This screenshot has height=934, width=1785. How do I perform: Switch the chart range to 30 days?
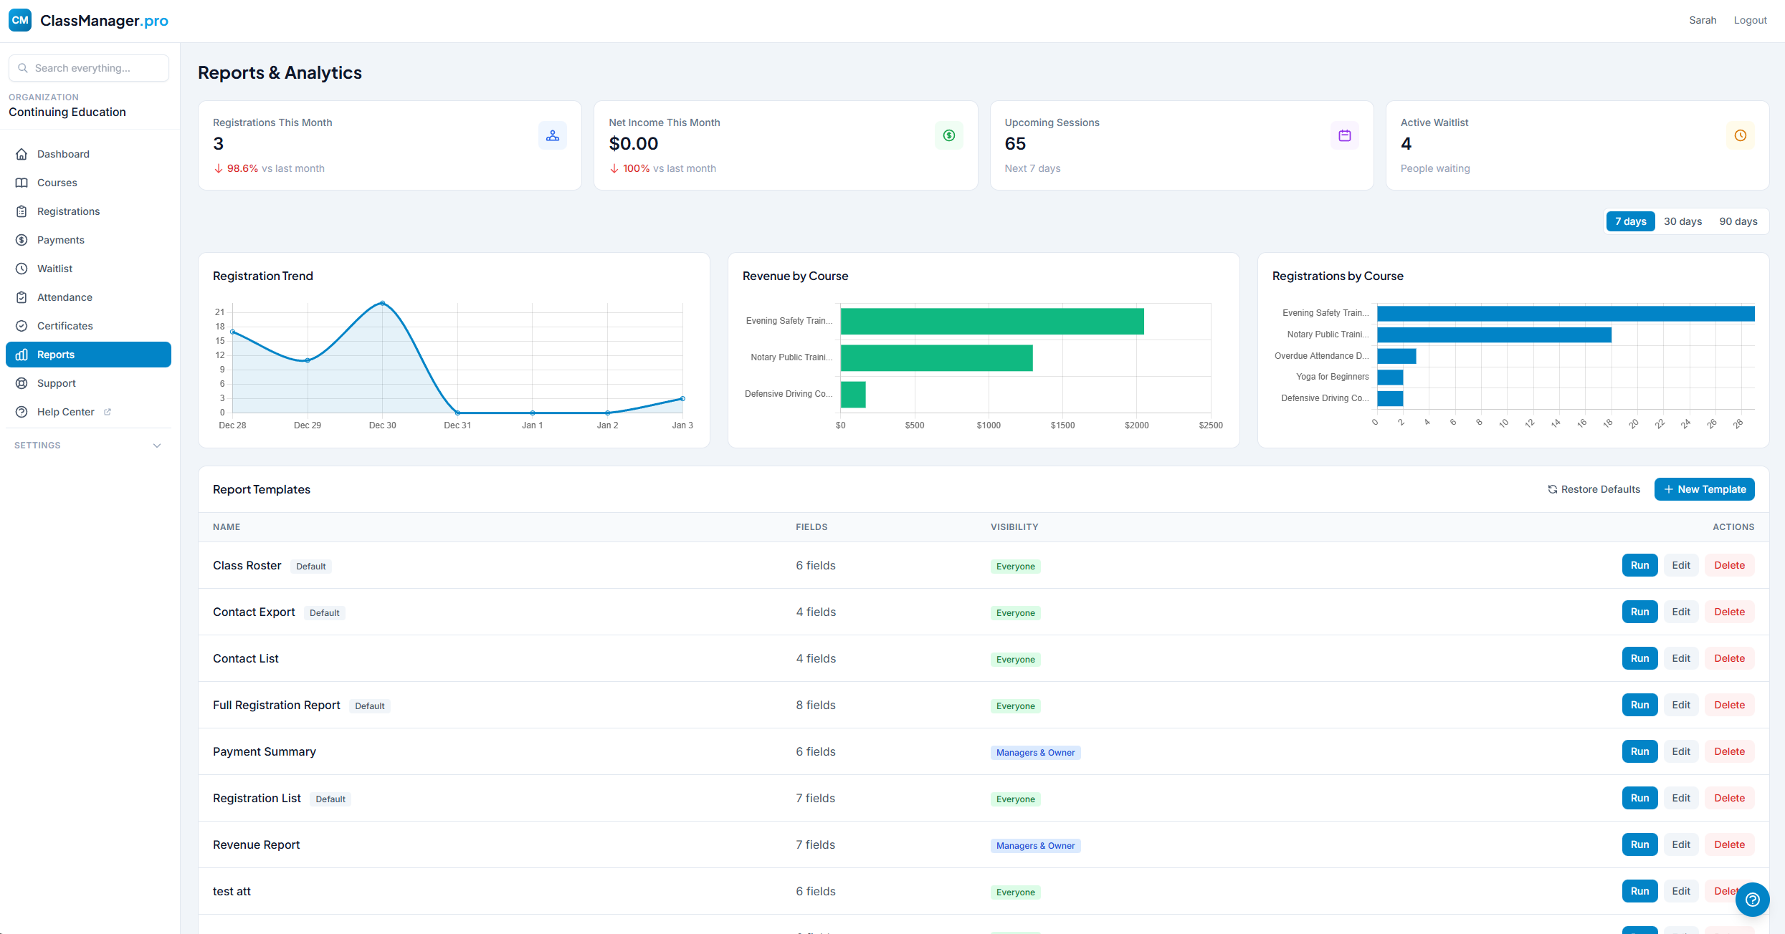(1682, 221)
